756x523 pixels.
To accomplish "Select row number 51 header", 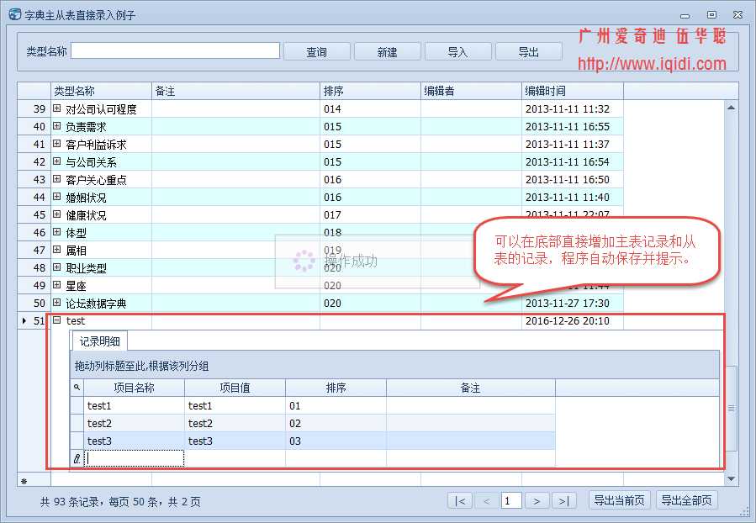I will 34,320.
